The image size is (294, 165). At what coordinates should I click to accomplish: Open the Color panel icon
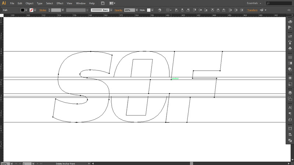tap(290, 22)
